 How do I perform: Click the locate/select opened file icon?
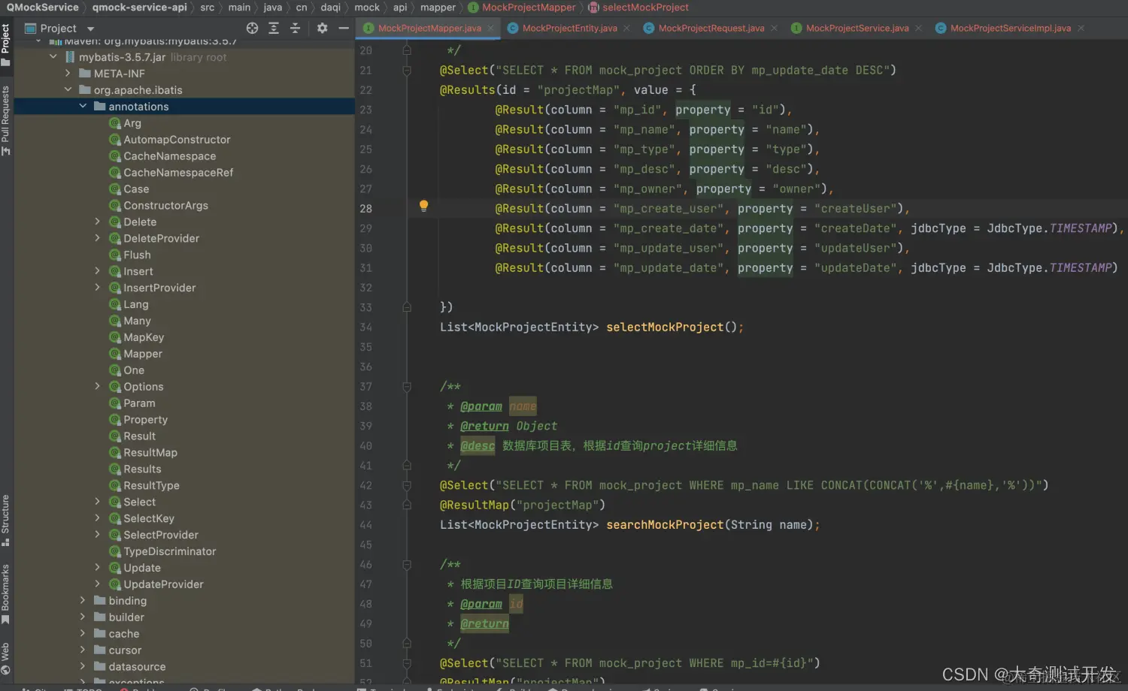(x=252, y=28)
